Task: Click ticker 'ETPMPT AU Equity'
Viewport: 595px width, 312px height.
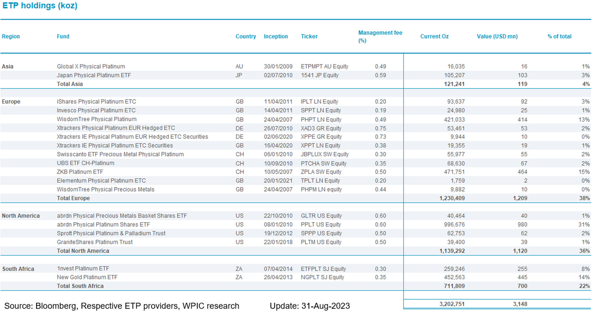Action: (324, 66)
